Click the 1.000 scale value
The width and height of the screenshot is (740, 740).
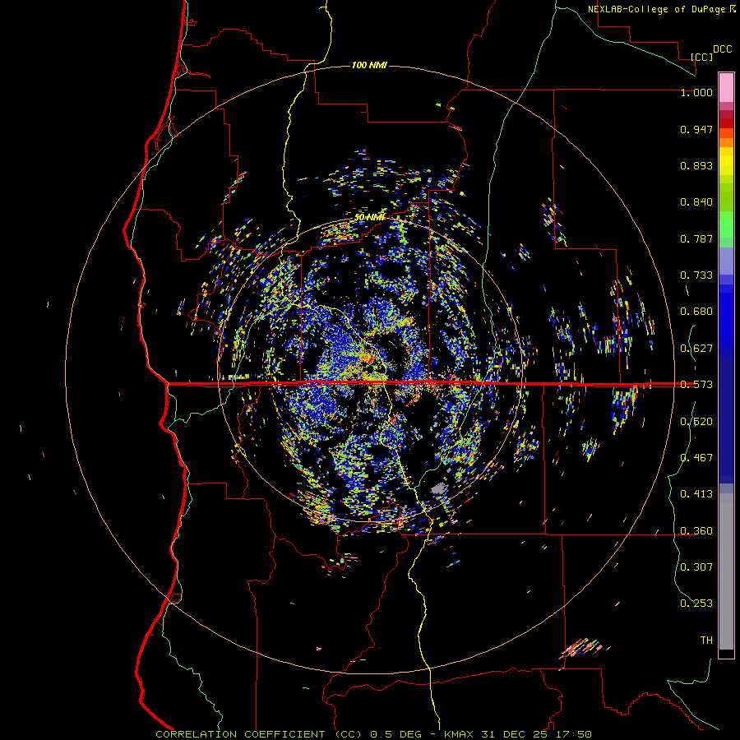pos(696,93)
